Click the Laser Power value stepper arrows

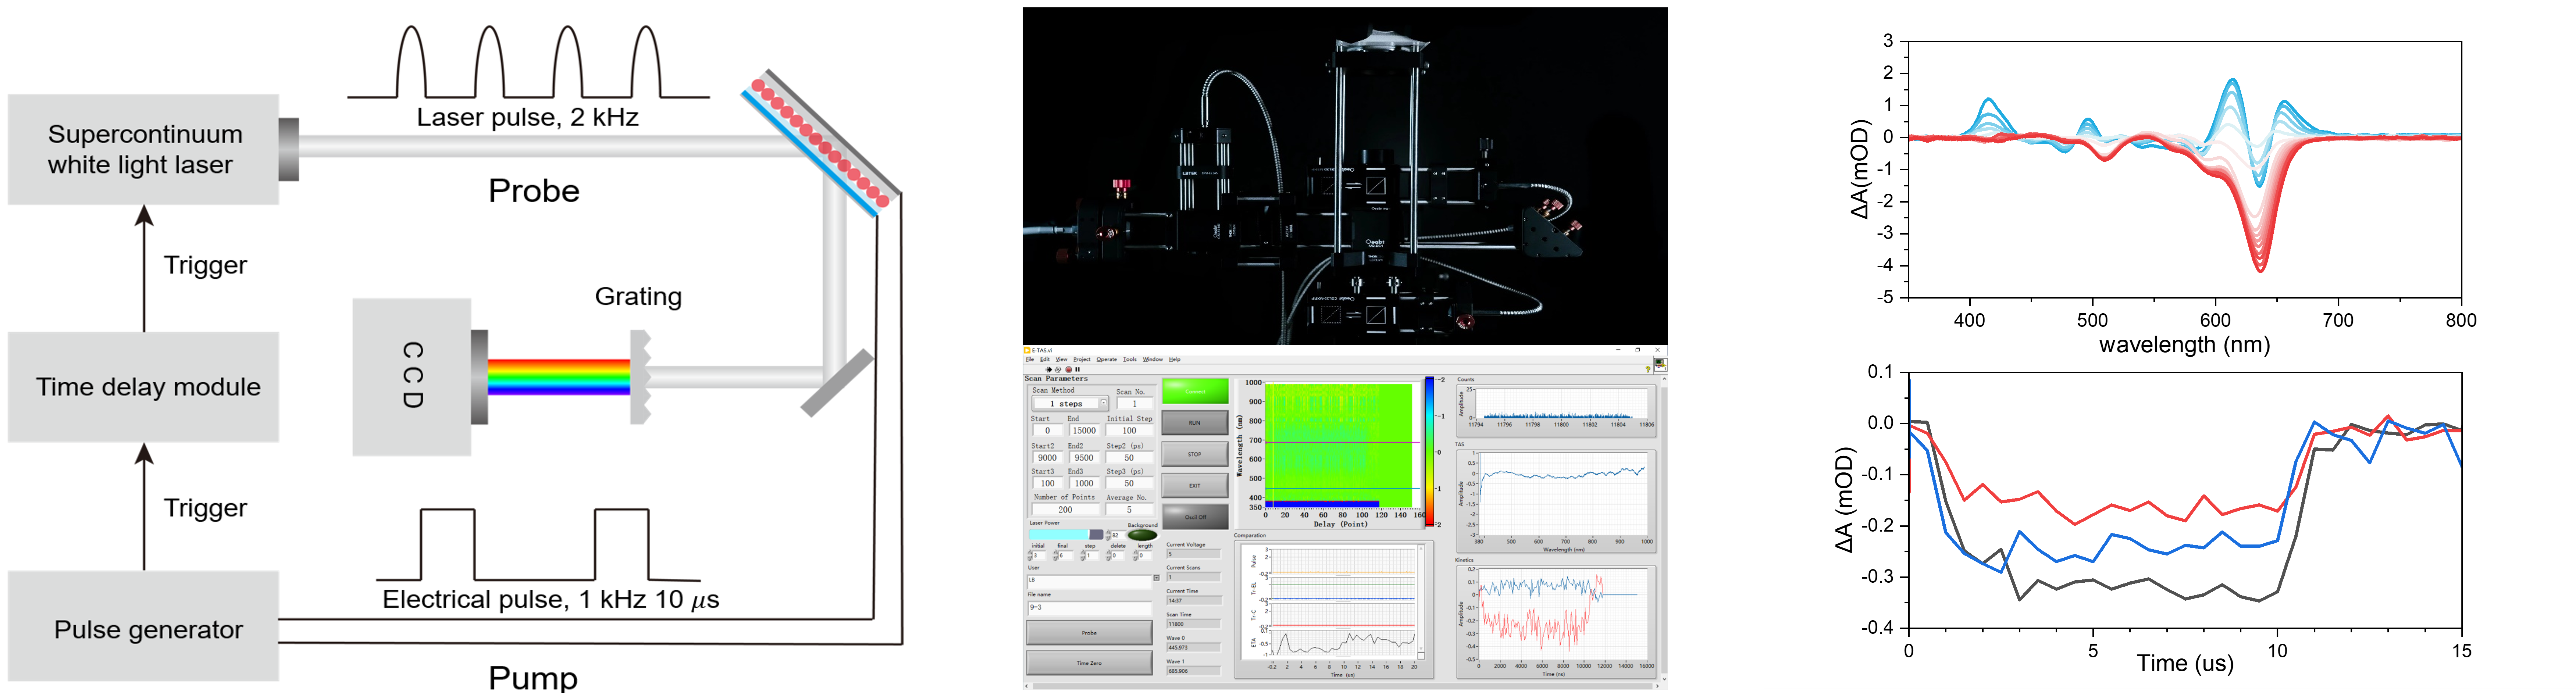(x=1108, y=535)
